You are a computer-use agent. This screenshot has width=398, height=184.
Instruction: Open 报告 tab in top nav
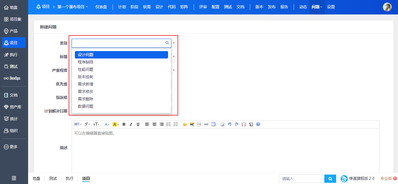pos(284,7)
